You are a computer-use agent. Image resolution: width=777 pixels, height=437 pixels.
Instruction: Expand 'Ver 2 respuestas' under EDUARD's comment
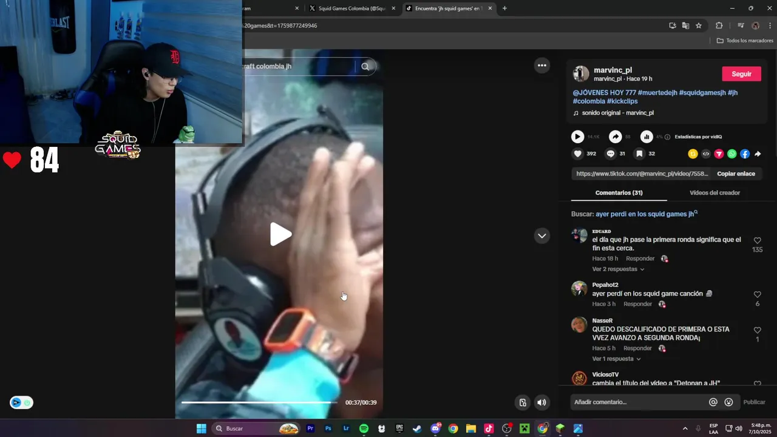[x=618, y=269]
